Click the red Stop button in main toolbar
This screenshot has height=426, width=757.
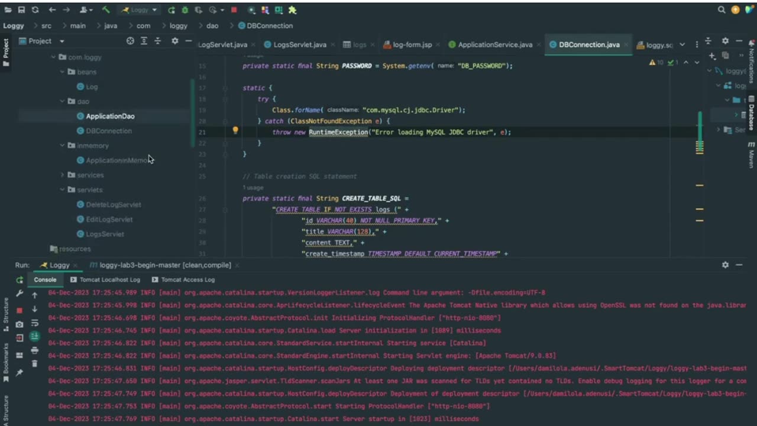pyautogui.click(x=234, y=10)
